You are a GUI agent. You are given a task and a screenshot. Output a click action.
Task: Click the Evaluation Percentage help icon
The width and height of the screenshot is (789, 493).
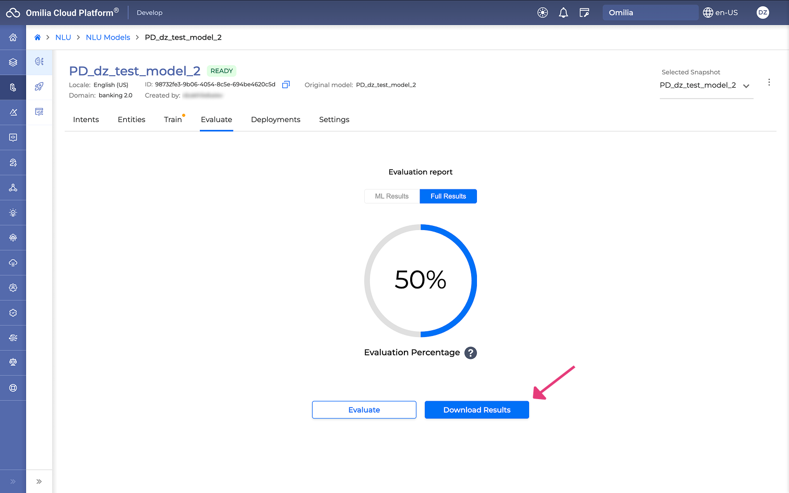tap(470, 353)
